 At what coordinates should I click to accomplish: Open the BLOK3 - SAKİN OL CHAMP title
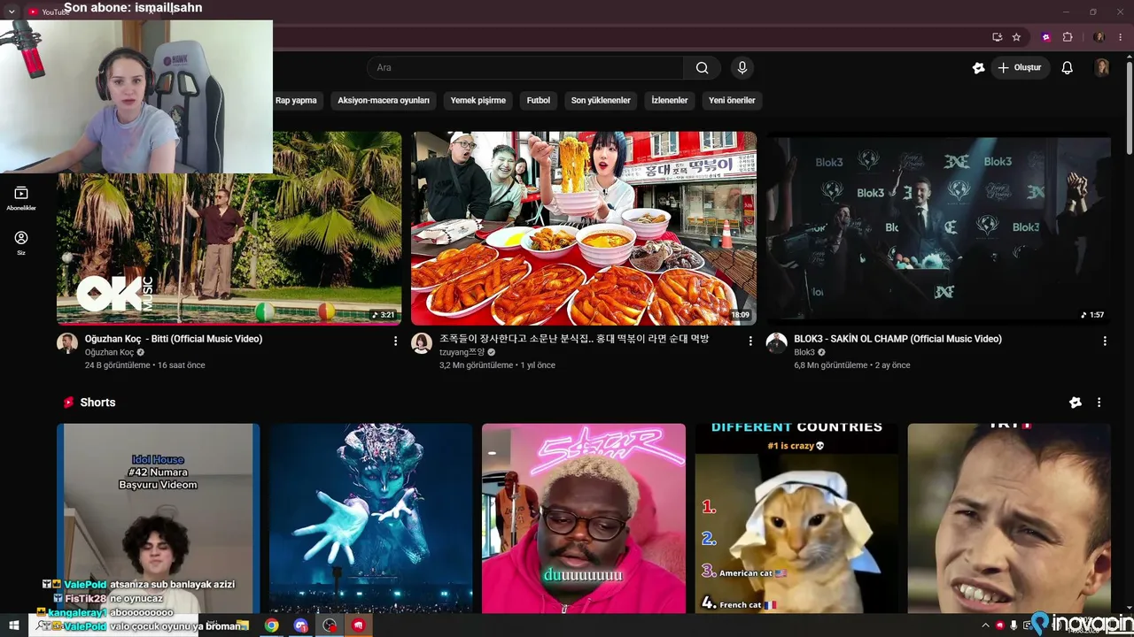898,339
